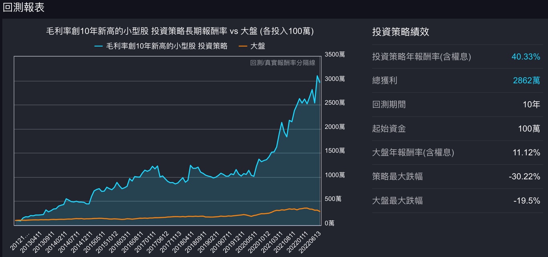Toggle the 大盤 series in chart legend
This screenshot has width=548, height=257.
[257, 46]
